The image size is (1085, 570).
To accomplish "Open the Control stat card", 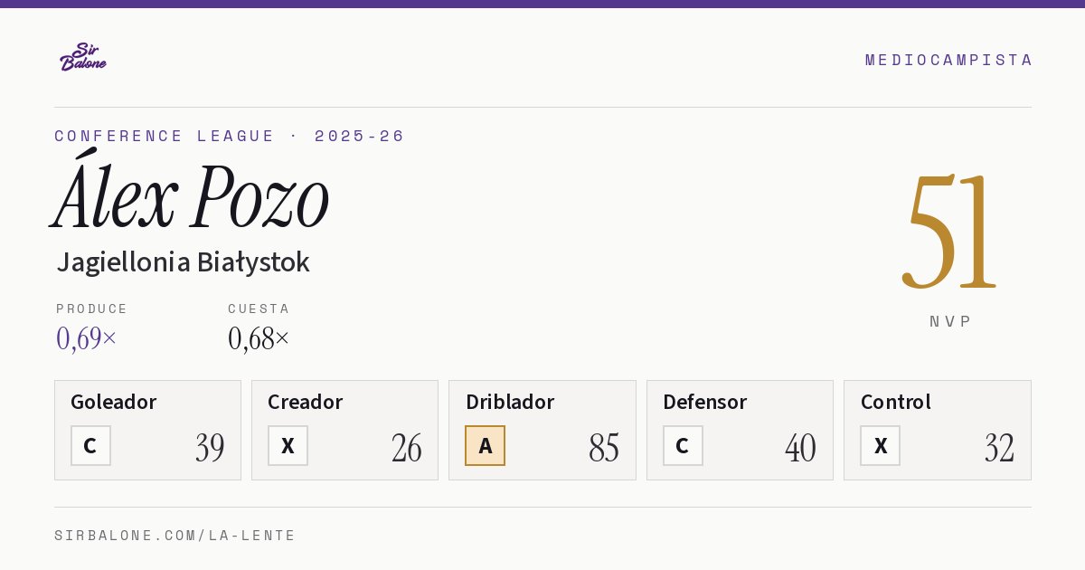I will tap(938, 430).
